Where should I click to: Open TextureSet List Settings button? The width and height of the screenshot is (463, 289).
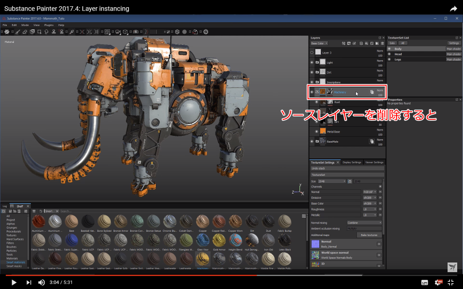coord(454,43)
